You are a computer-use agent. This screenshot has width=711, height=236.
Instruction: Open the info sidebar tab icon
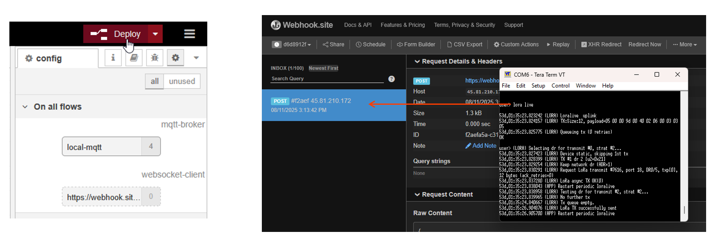(113, 58)
